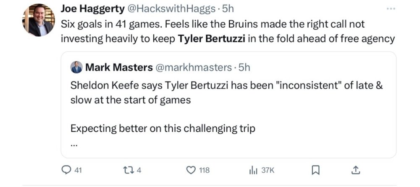Click the 118 likes count
The width and height of the screenshot is (420, 187).
[x=204, y=170]
